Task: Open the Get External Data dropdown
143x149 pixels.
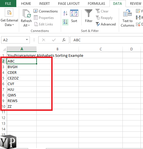Action: click(x=9, y=18)
